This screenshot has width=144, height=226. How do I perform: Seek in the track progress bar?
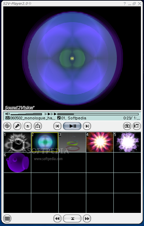click(x=98, y=114)
